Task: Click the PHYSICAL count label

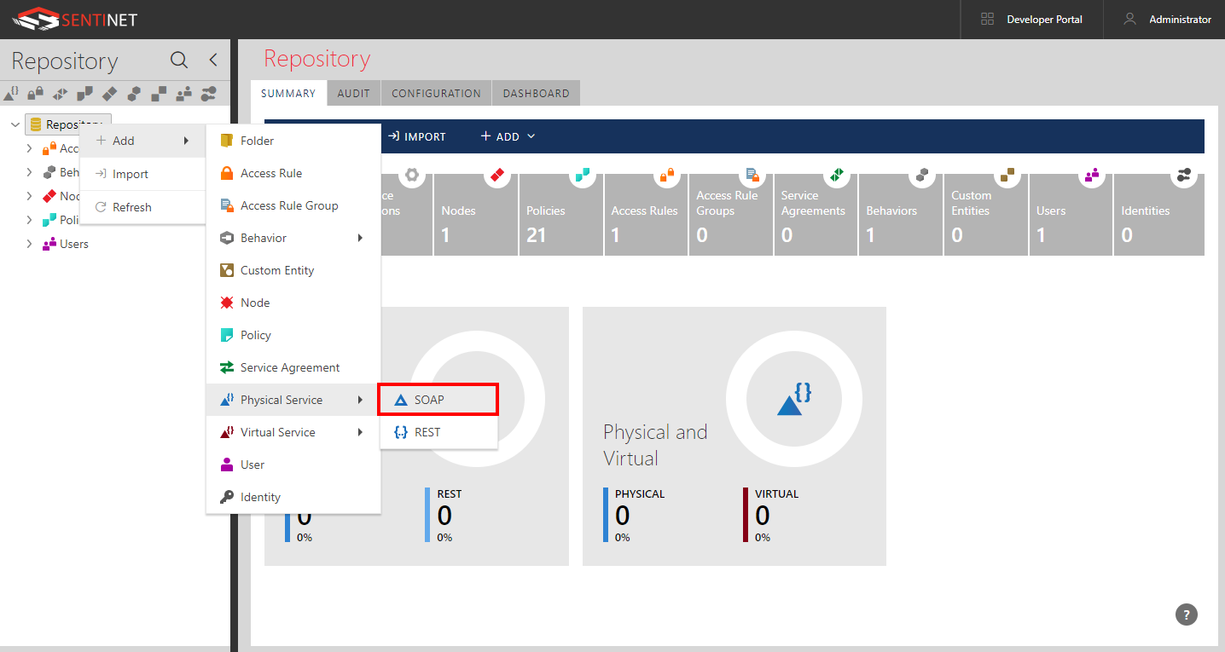Action: 639,493
